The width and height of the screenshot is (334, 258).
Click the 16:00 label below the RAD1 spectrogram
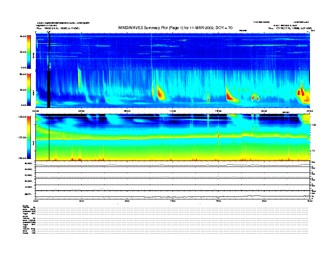coord(218,111)
